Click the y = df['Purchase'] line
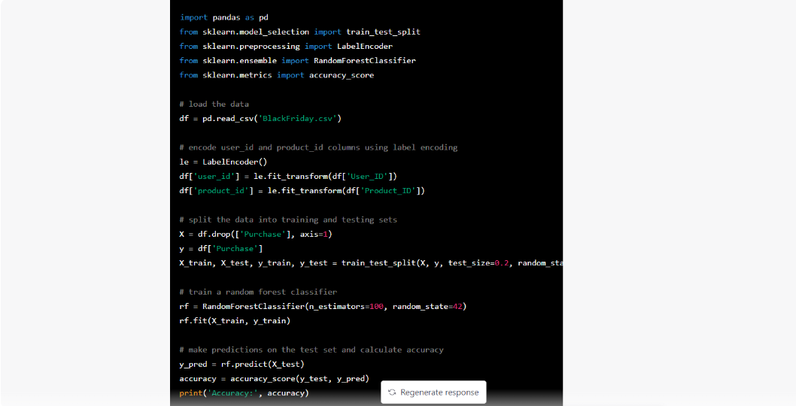Screen dimensions: 796x406 [221, 249]
